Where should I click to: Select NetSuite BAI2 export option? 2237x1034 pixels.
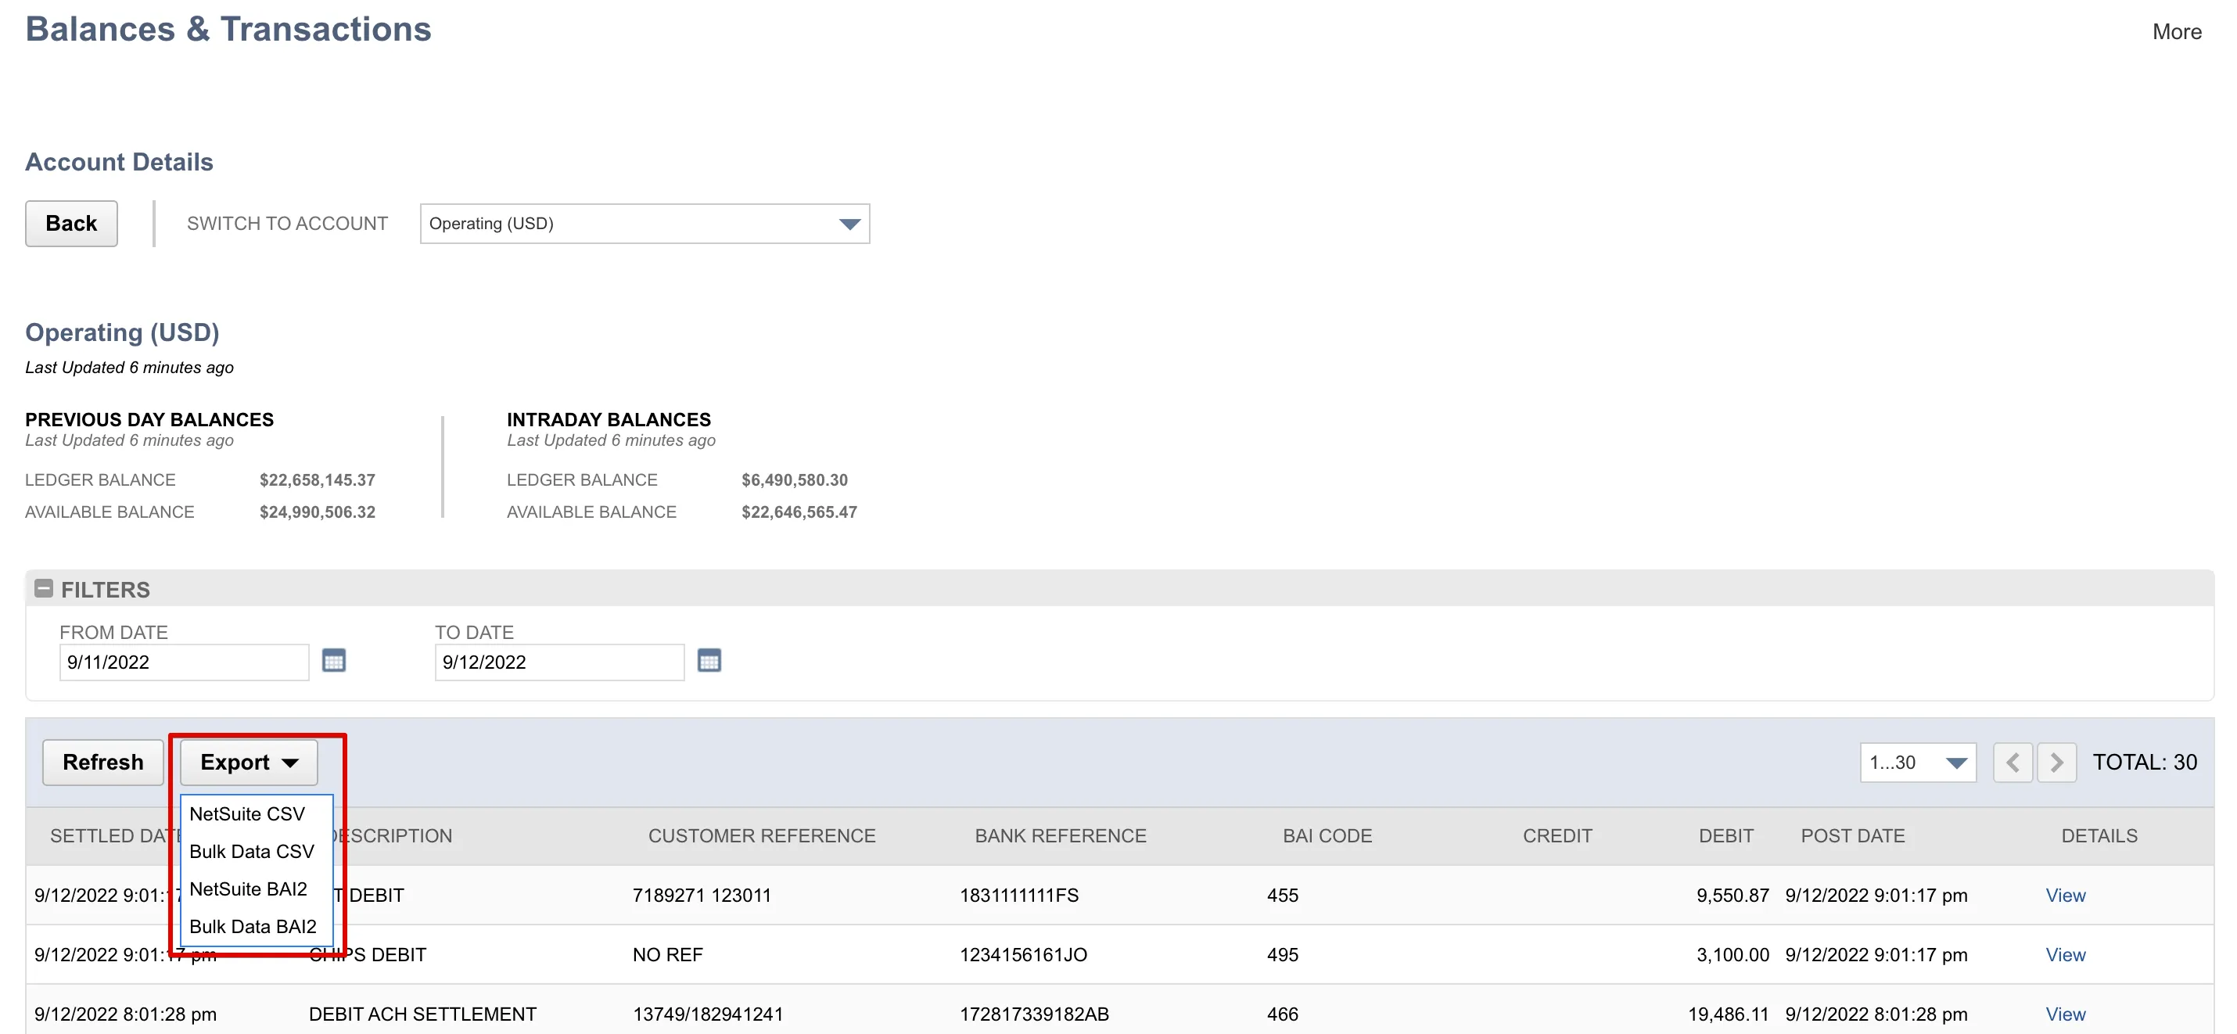[249, 889]
